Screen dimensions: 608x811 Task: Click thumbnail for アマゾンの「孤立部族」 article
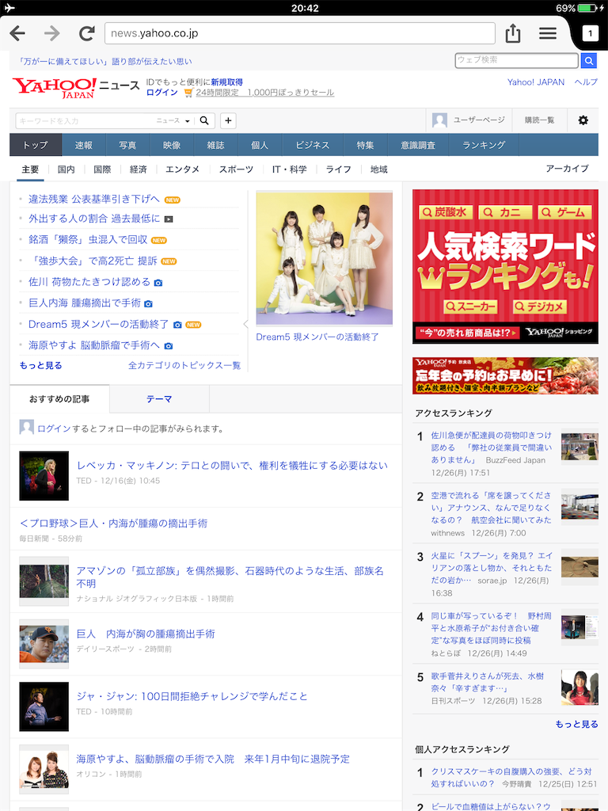click(44, 581)
